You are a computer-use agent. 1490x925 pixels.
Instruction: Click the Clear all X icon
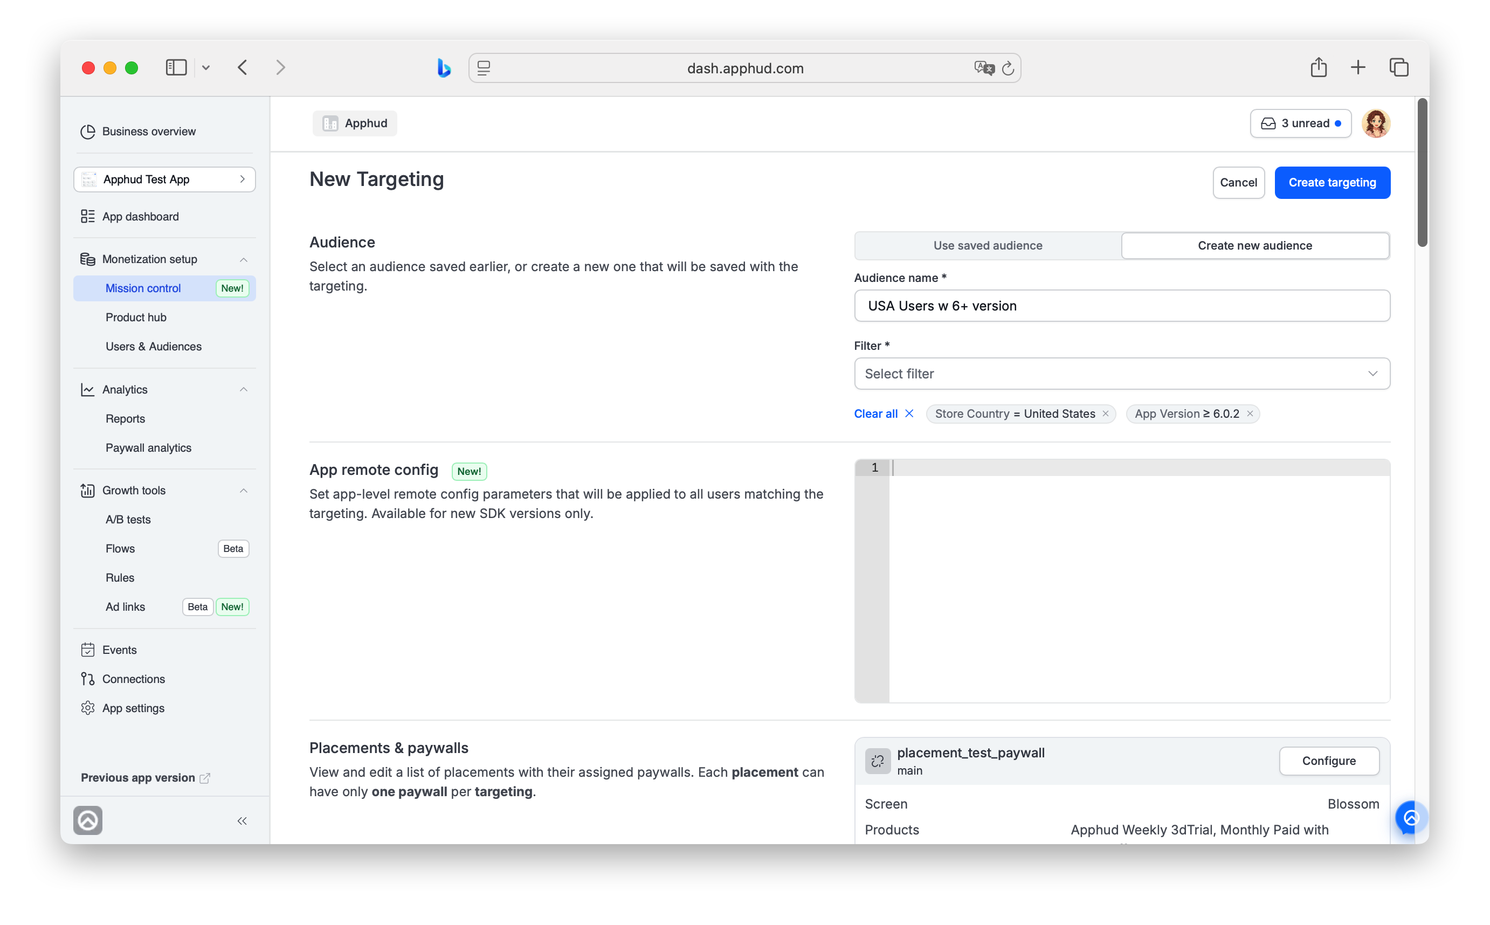coord(910,414)
